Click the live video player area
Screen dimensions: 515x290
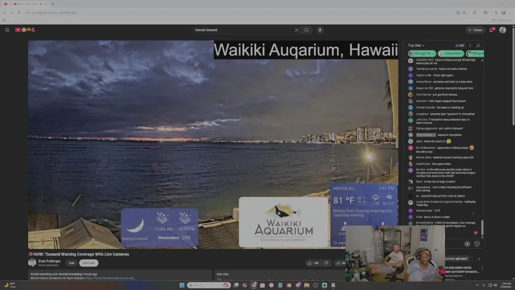(213, 145)
